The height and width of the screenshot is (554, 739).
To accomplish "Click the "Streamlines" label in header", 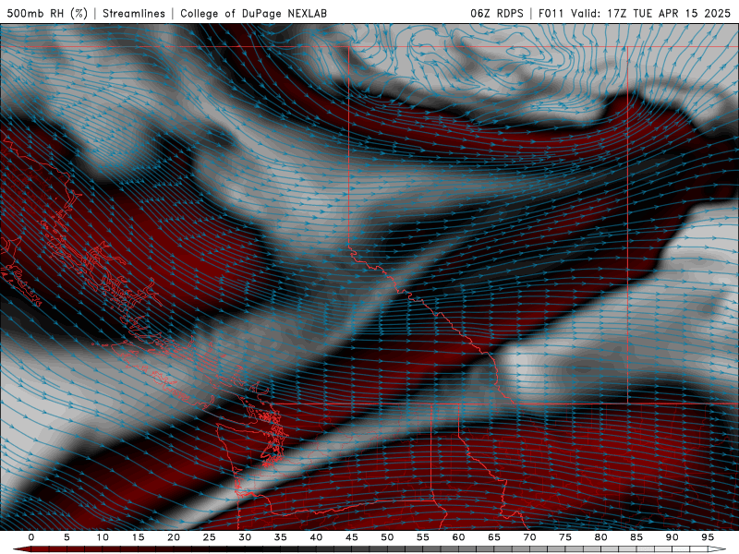I will [134, 13].
